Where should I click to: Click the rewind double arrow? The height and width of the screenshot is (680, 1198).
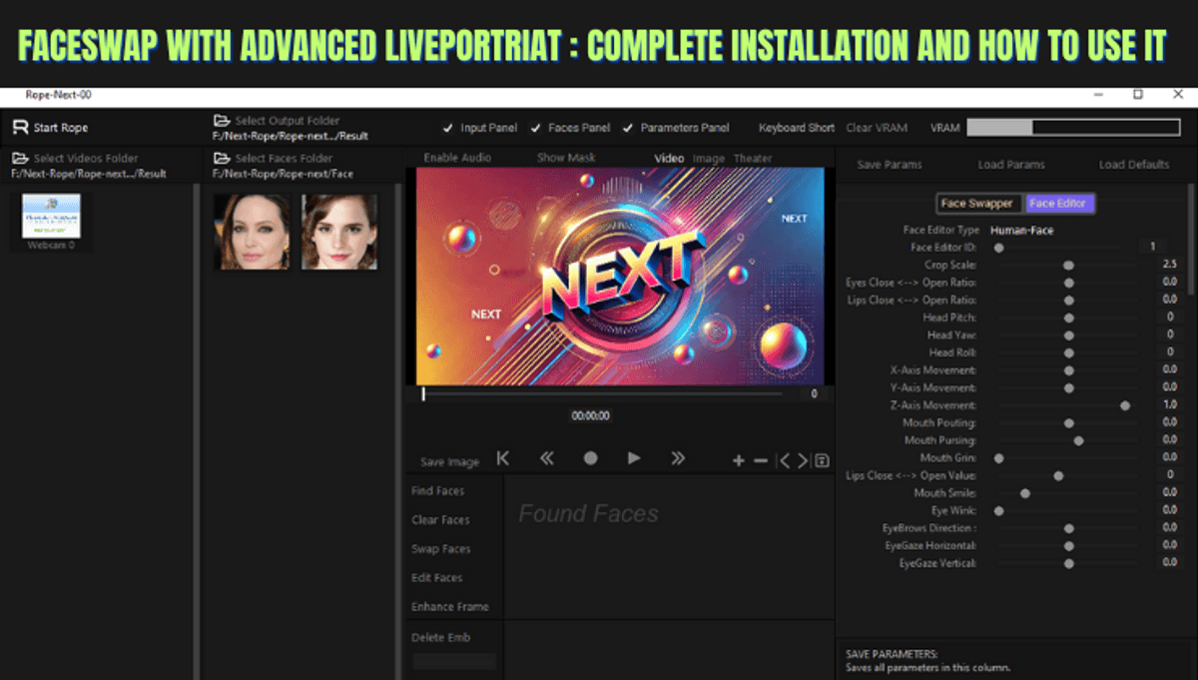pyautogui.click(x=546, y=458)
